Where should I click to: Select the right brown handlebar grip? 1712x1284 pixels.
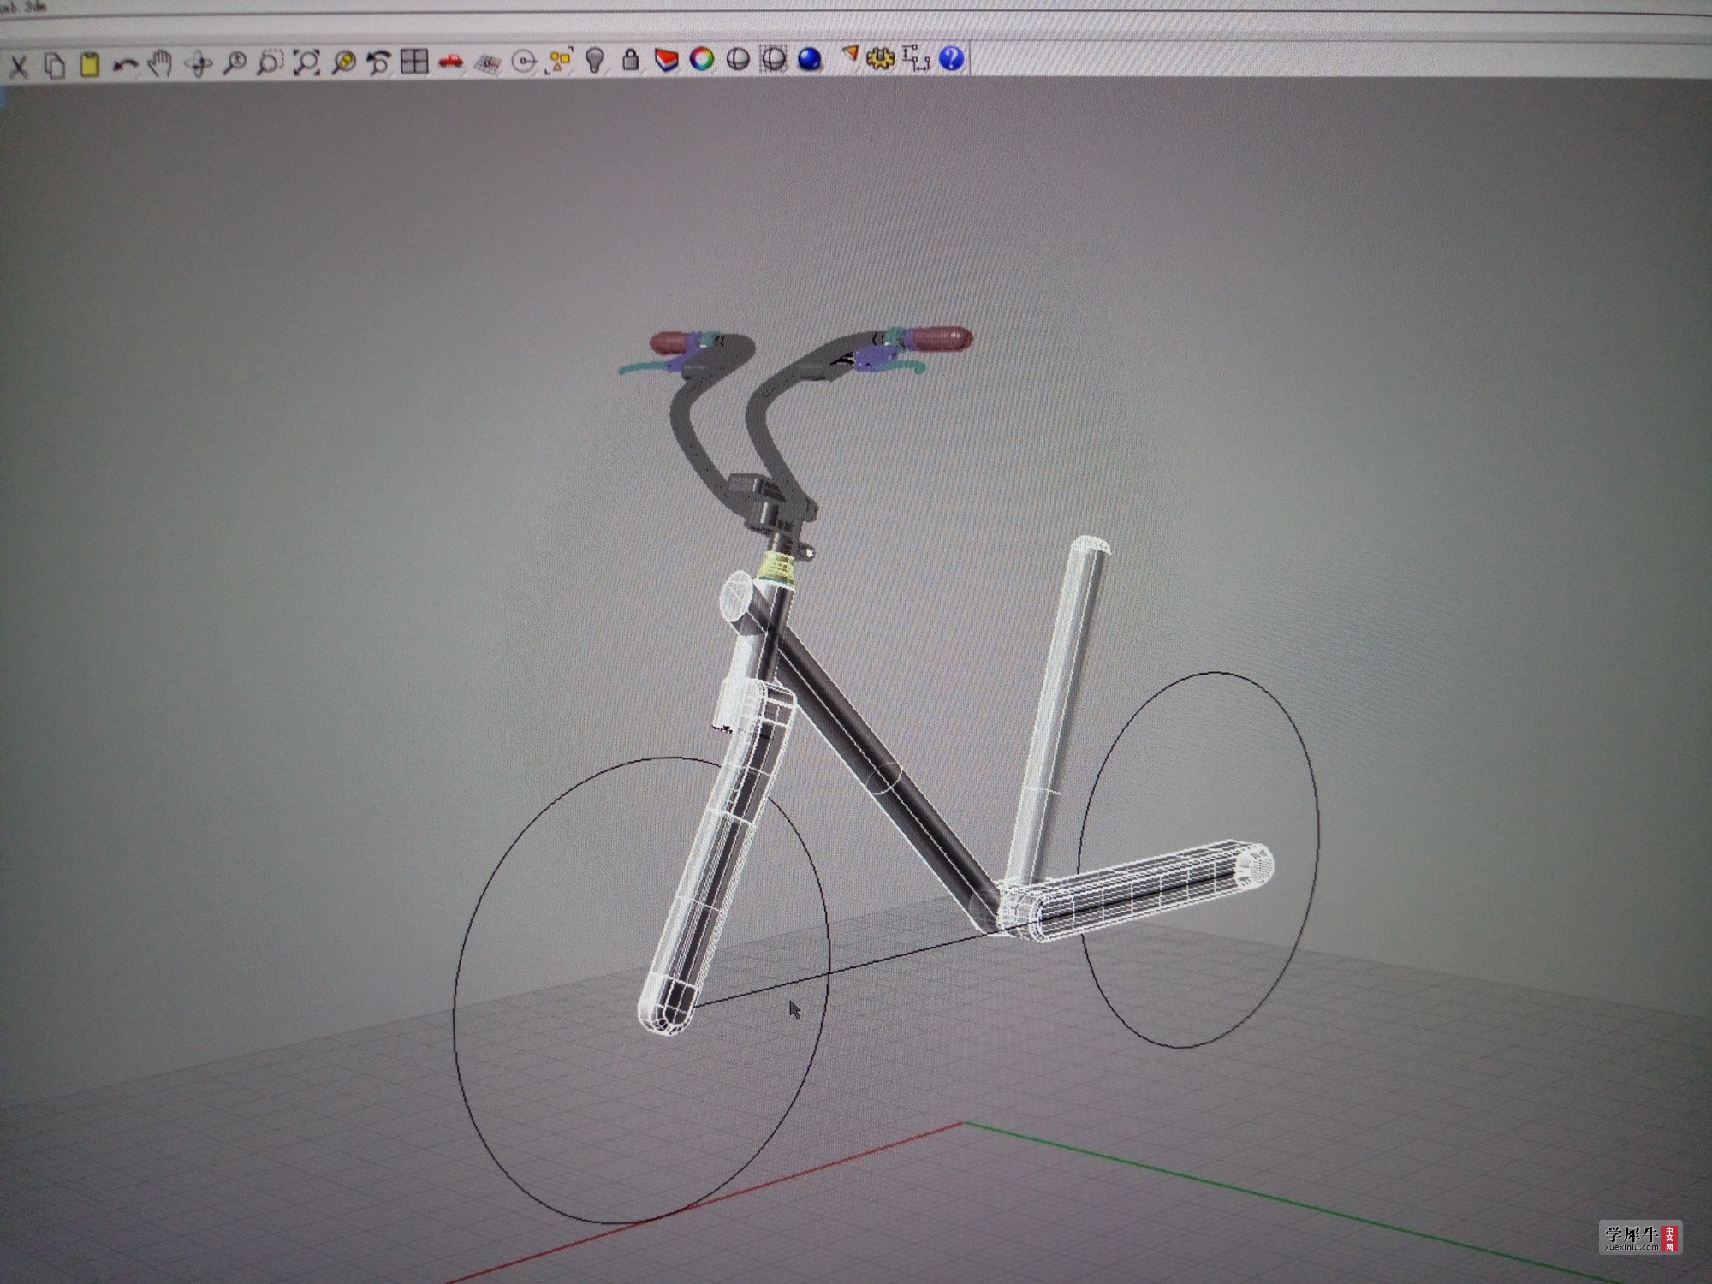pyautogui.click(x=939, y=338)
